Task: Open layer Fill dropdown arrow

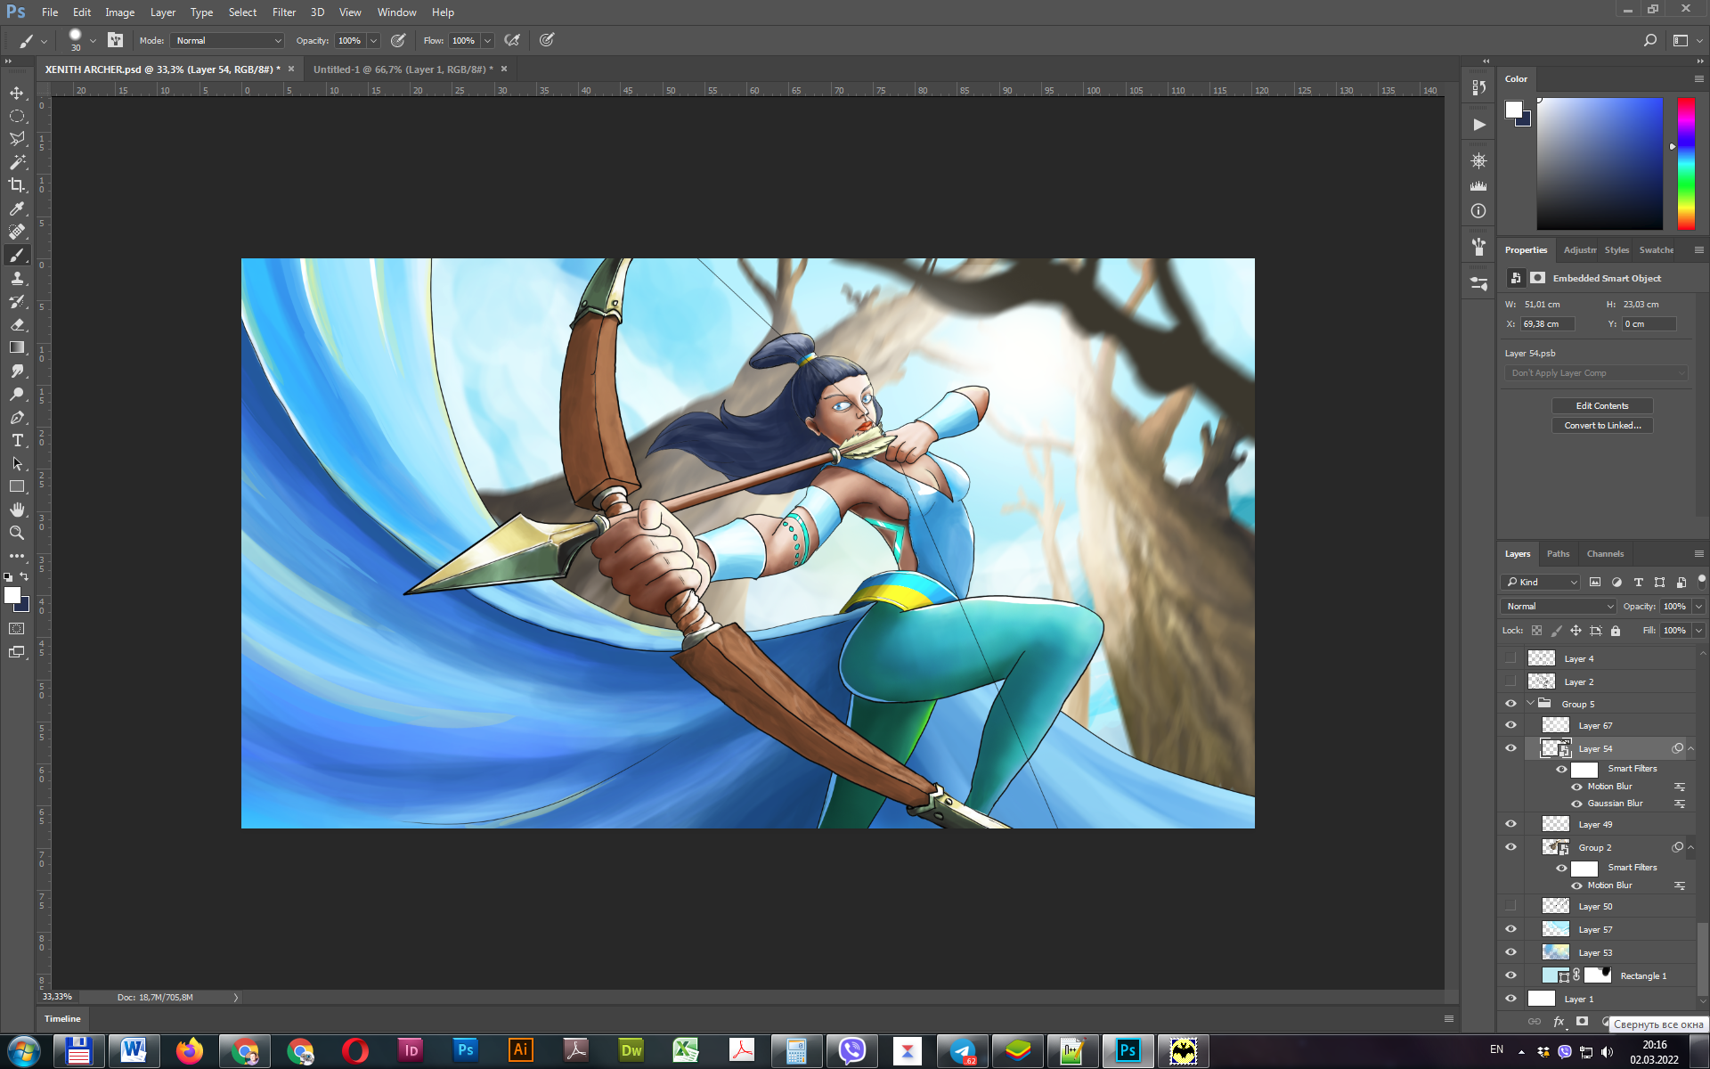Action: [x=1698, y=630]
